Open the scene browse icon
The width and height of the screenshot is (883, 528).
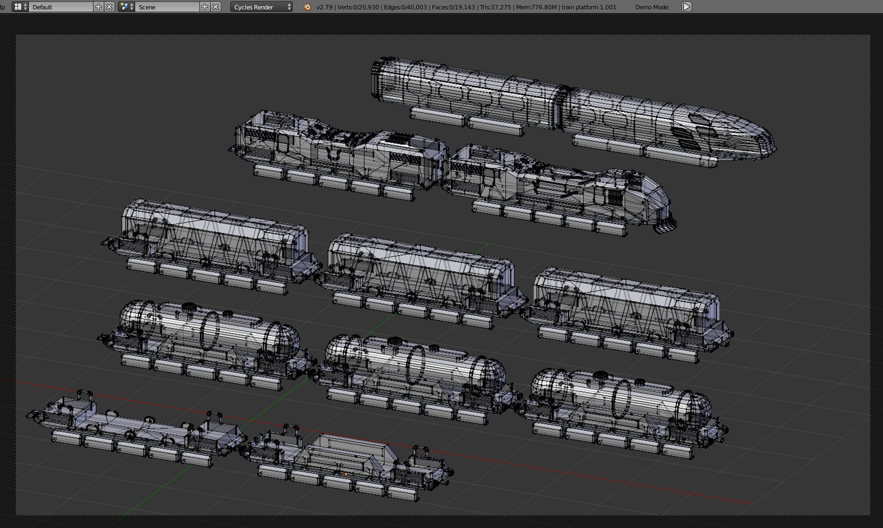(126, 7)
